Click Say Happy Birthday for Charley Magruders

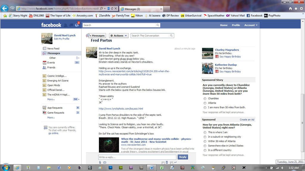coord(230,57)
